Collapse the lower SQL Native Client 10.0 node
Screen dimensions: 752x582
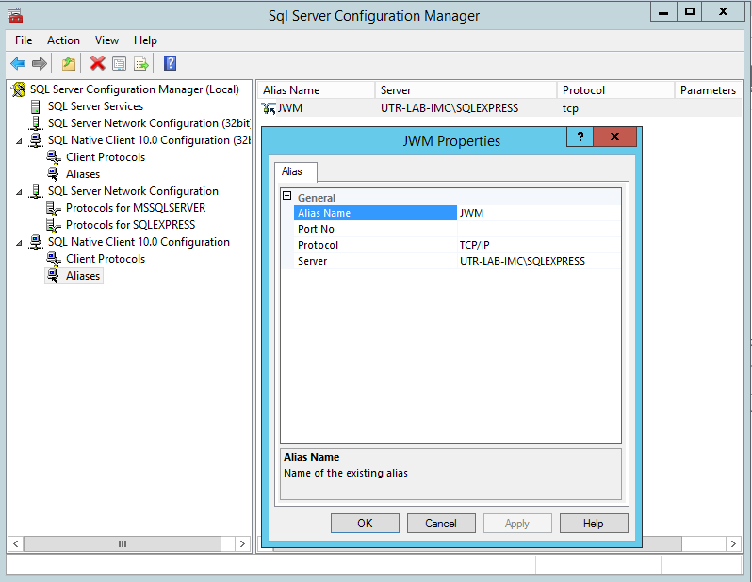pyautogui.click(x=19, y=243)
